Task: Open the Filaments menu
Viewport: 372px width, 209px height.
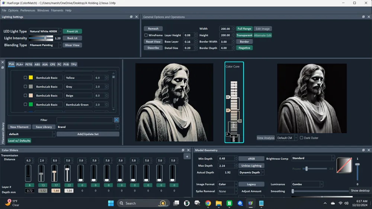Action: point(57,10)
